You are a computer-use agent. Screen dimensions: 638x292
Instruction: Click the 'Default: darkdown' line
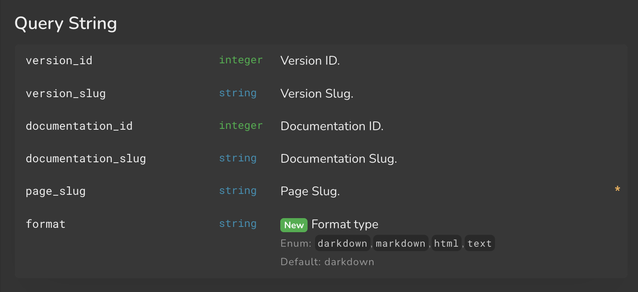pyautogui.click(x=327, y=262)
